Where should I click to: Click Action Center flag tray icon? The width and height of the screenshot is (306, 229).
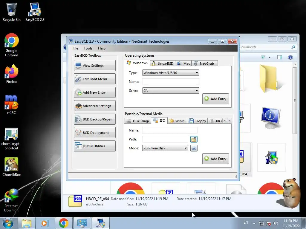269,223
